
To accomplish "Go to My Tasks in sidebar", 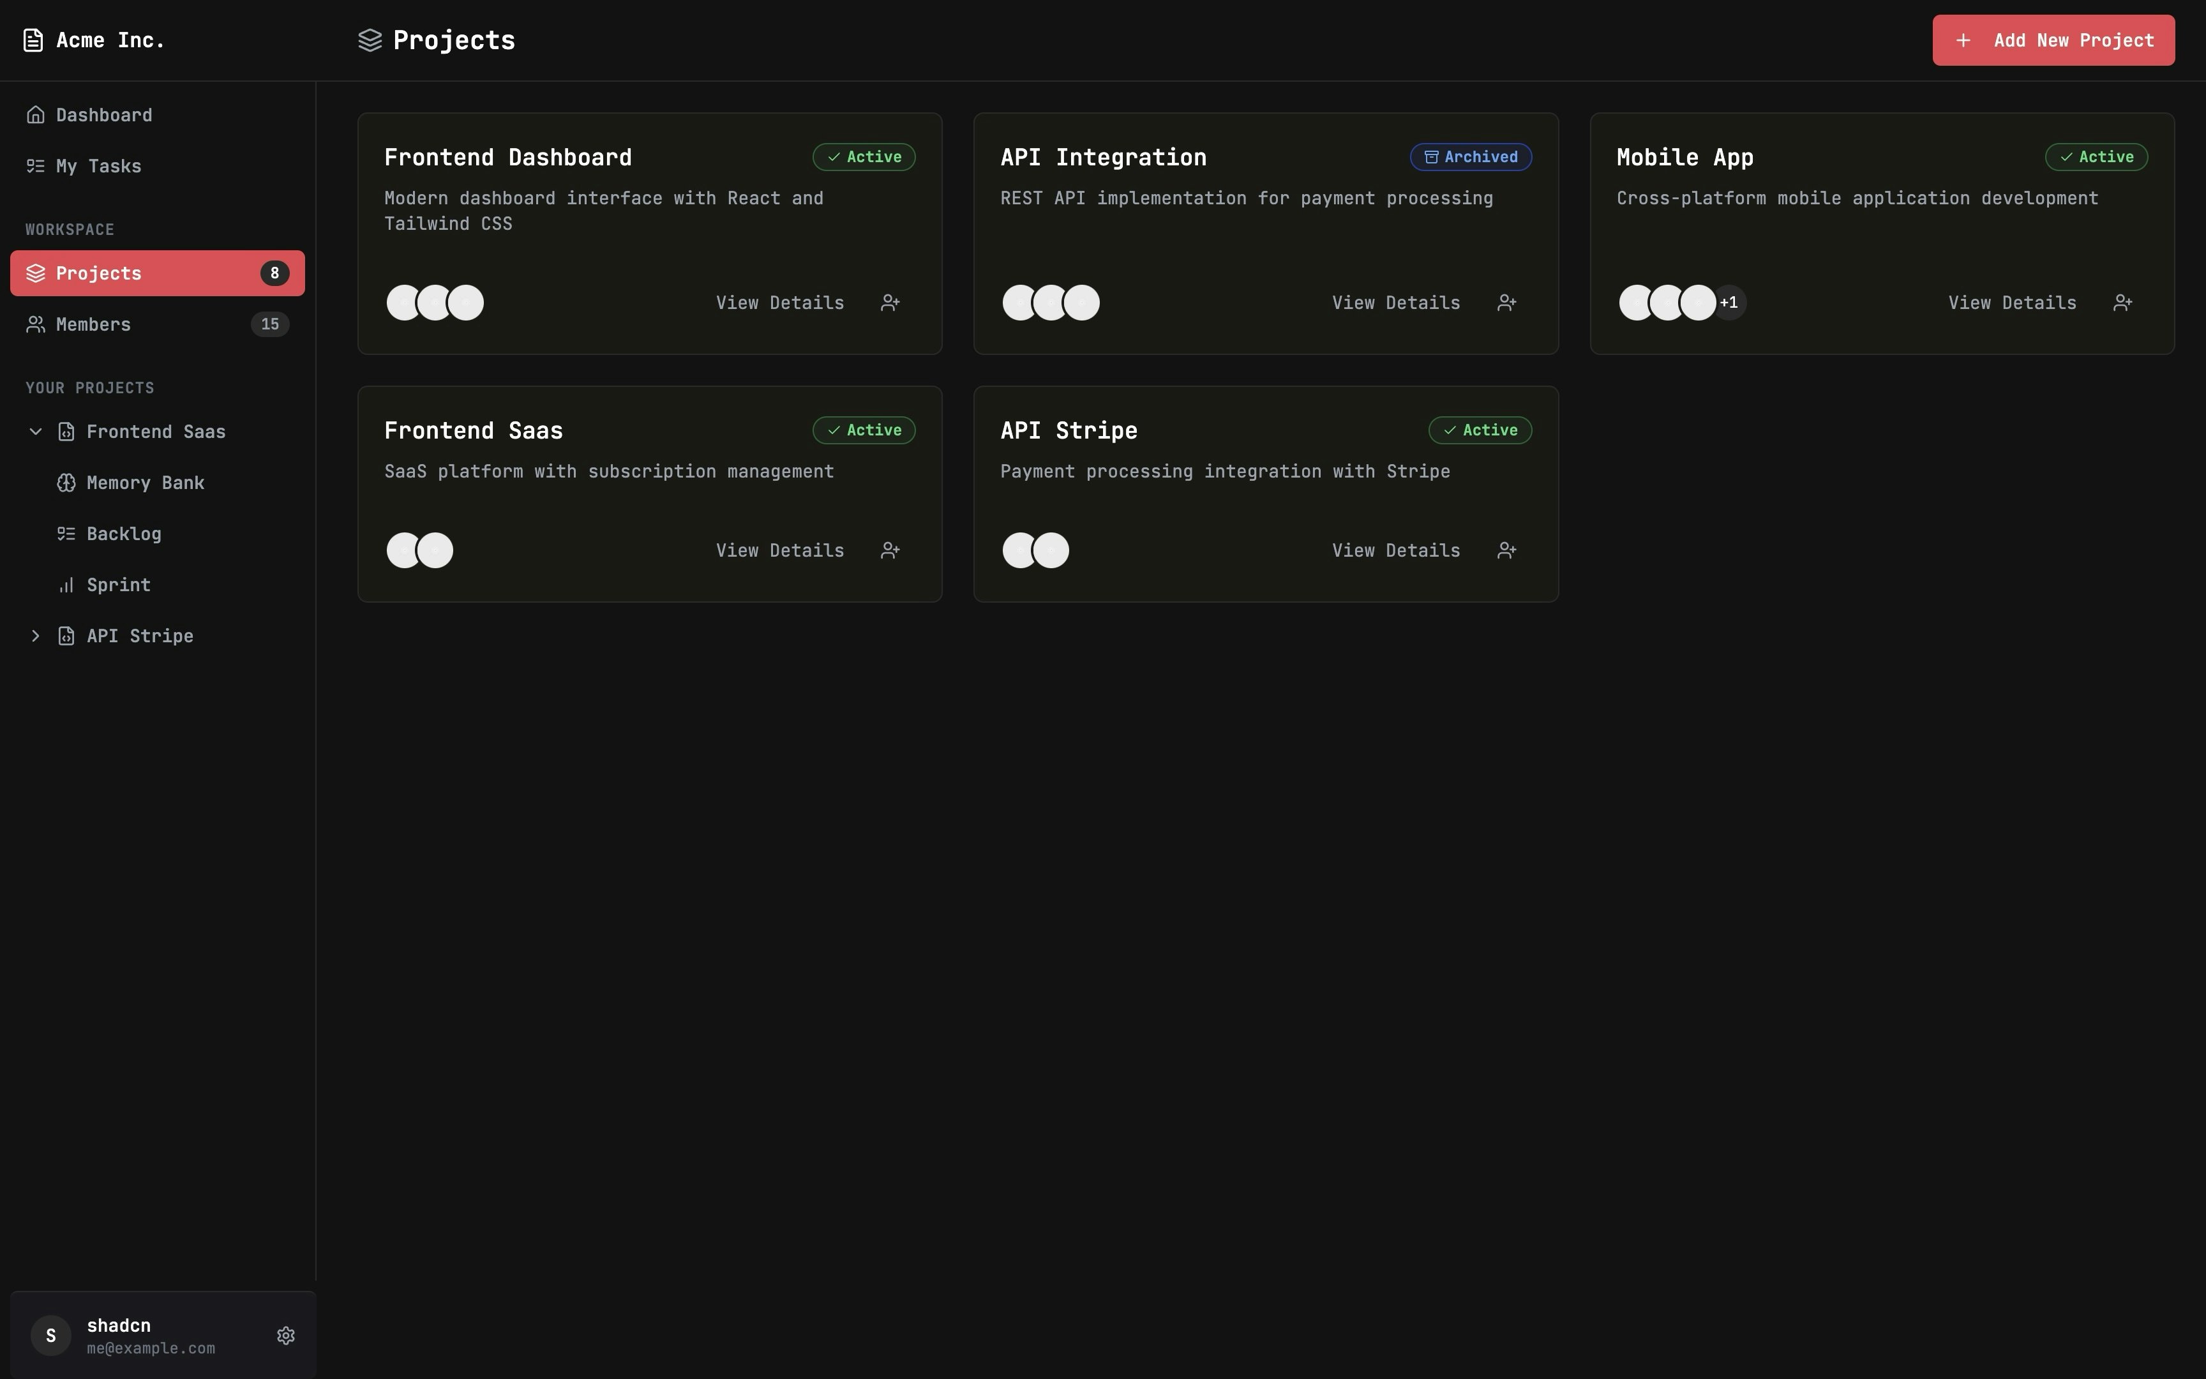I will pos(98,166).
